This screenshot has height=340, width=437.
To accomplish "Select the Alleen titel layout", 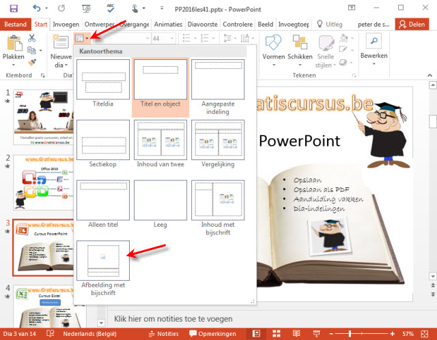I will (x=103, y=204).
